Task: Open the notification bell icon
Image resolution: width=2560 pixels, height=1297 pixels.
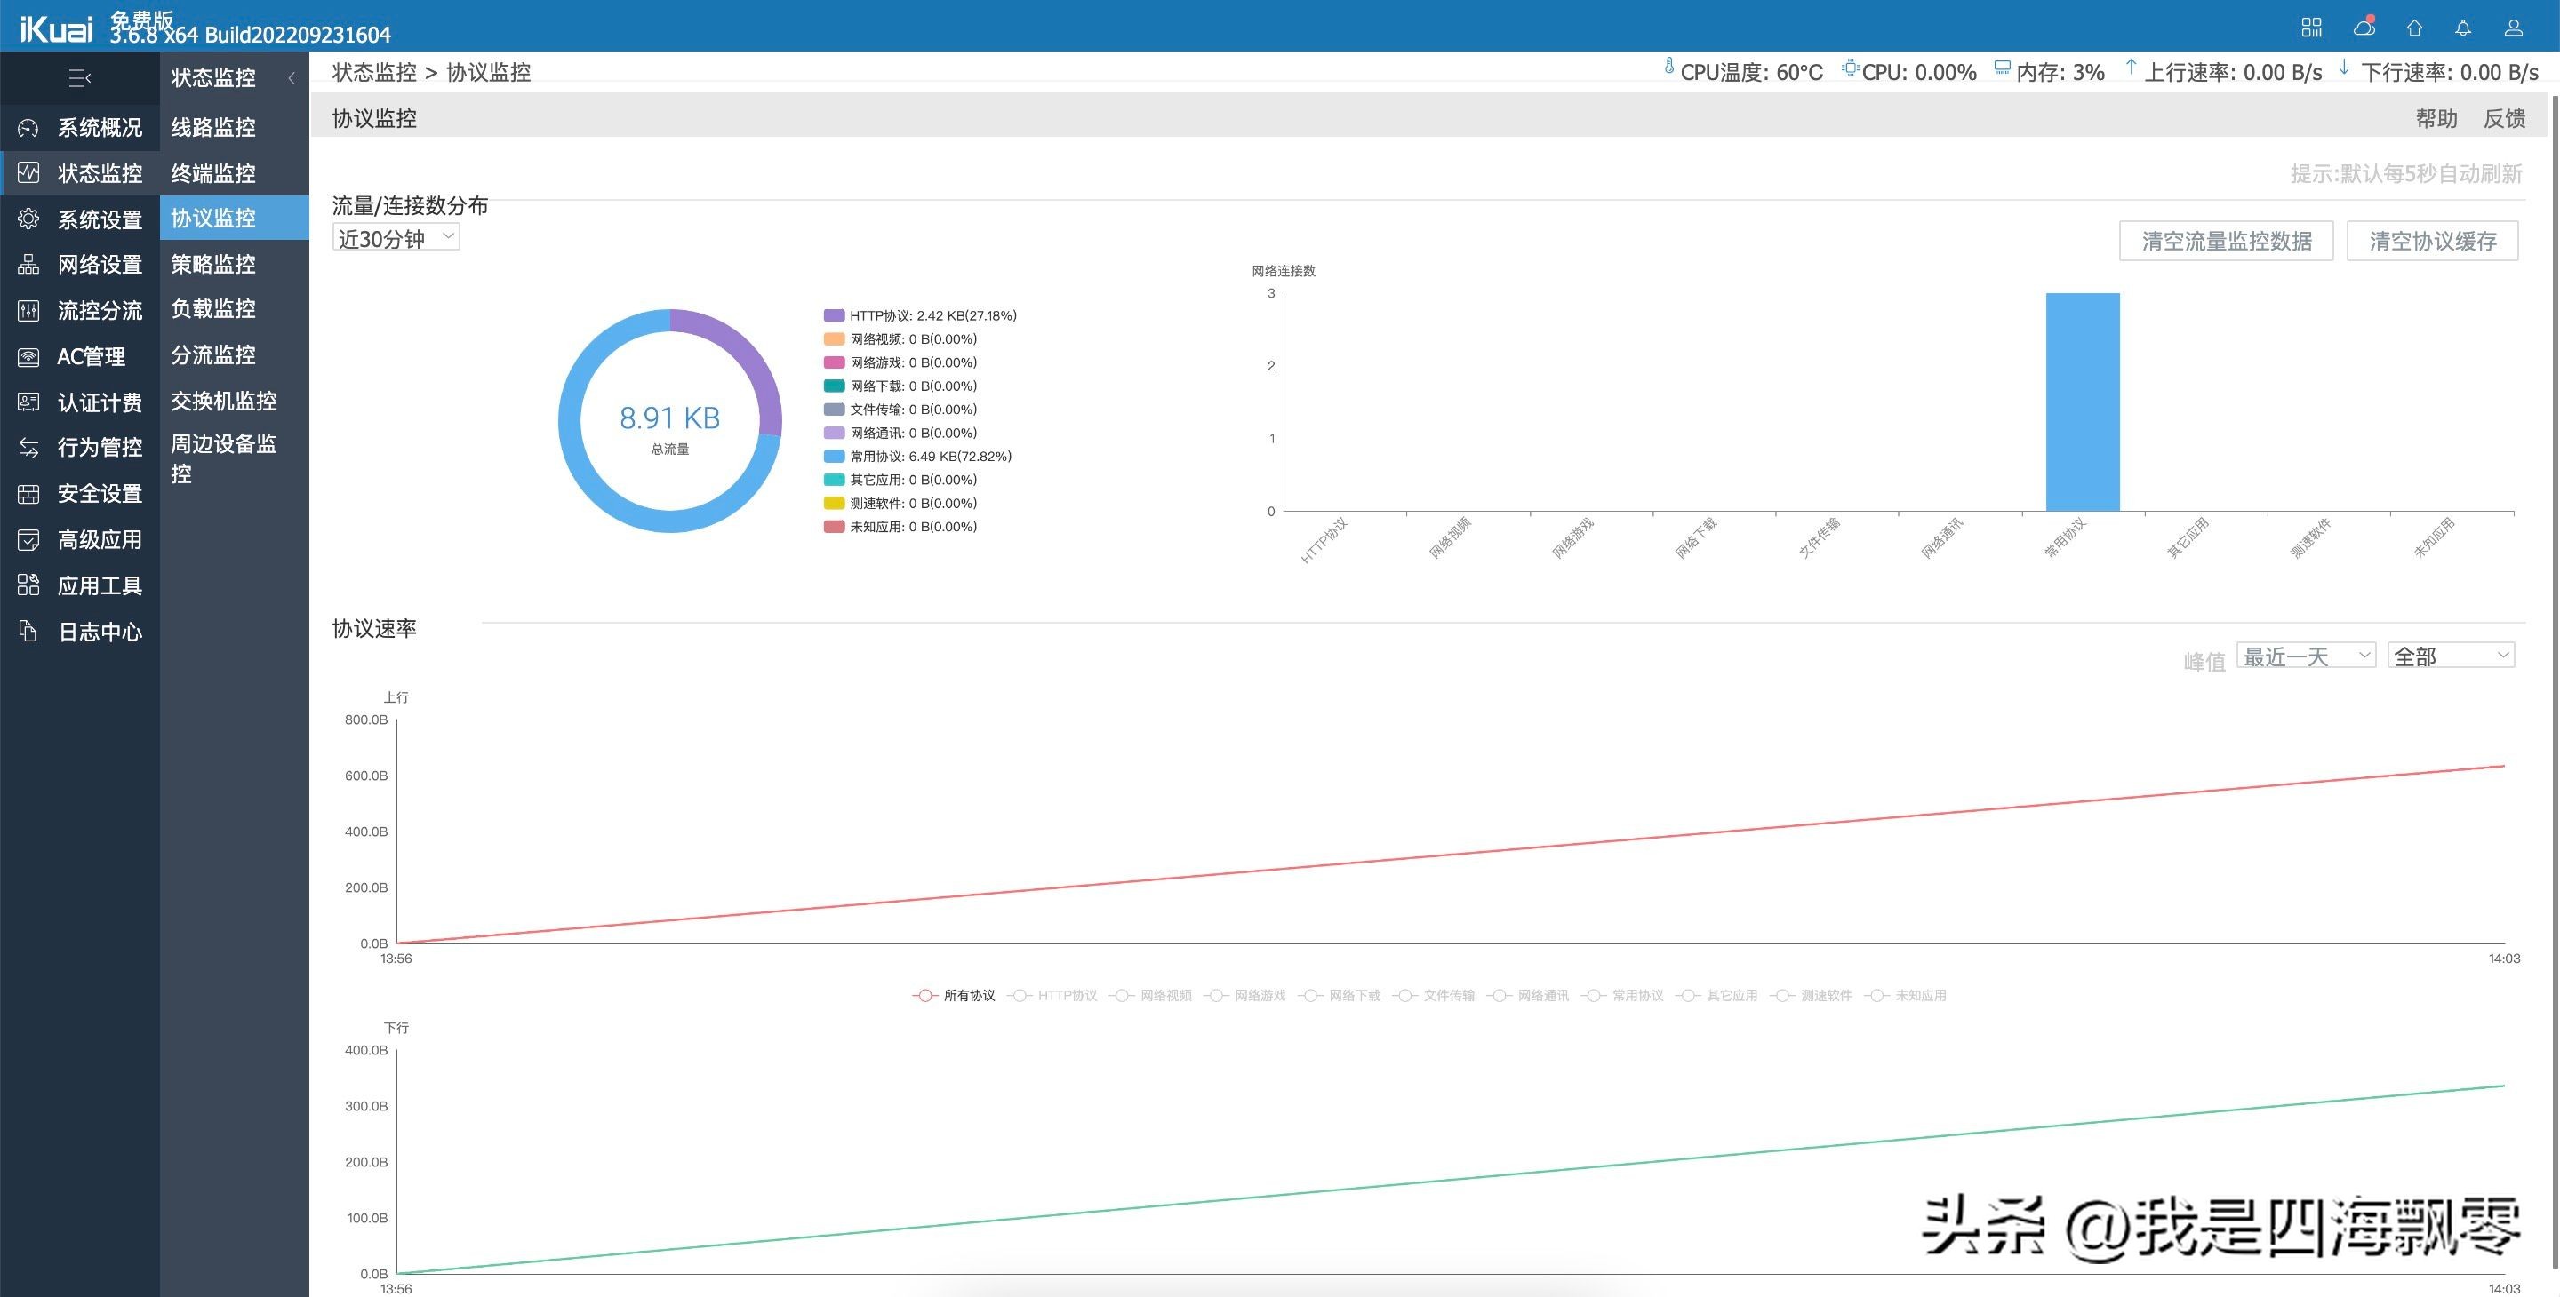Action: coord(2462,28)
